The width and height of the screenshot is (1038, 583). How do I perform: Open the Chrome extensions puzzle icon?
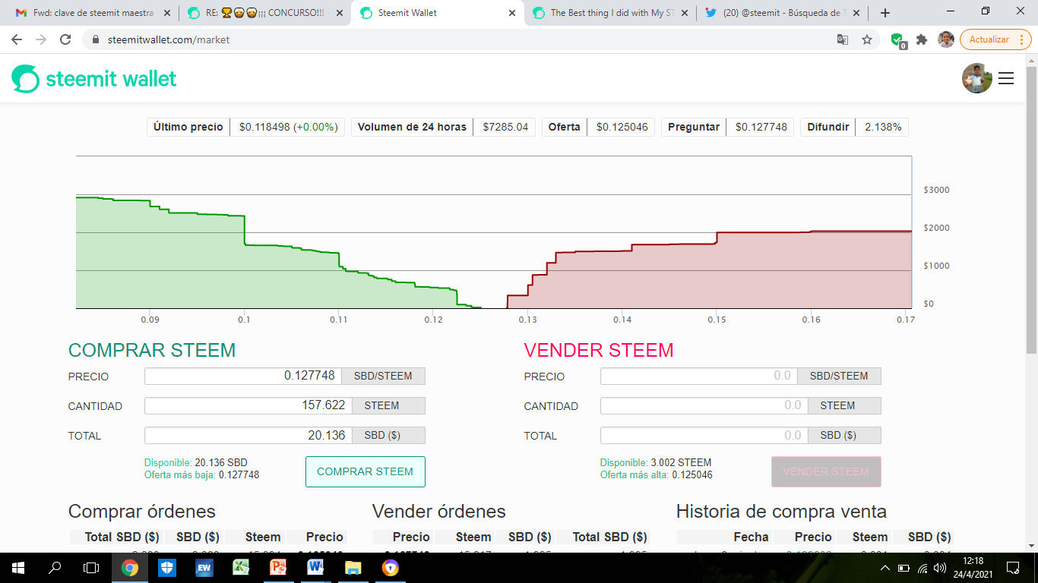click(x=922, y=39)
